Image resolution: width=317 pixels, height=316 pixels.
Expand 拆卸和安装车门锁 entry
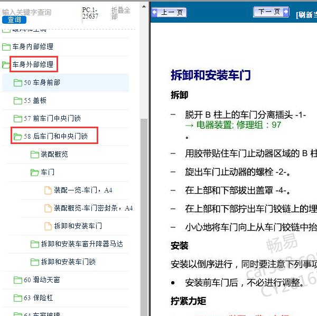[x=68, y=262]
